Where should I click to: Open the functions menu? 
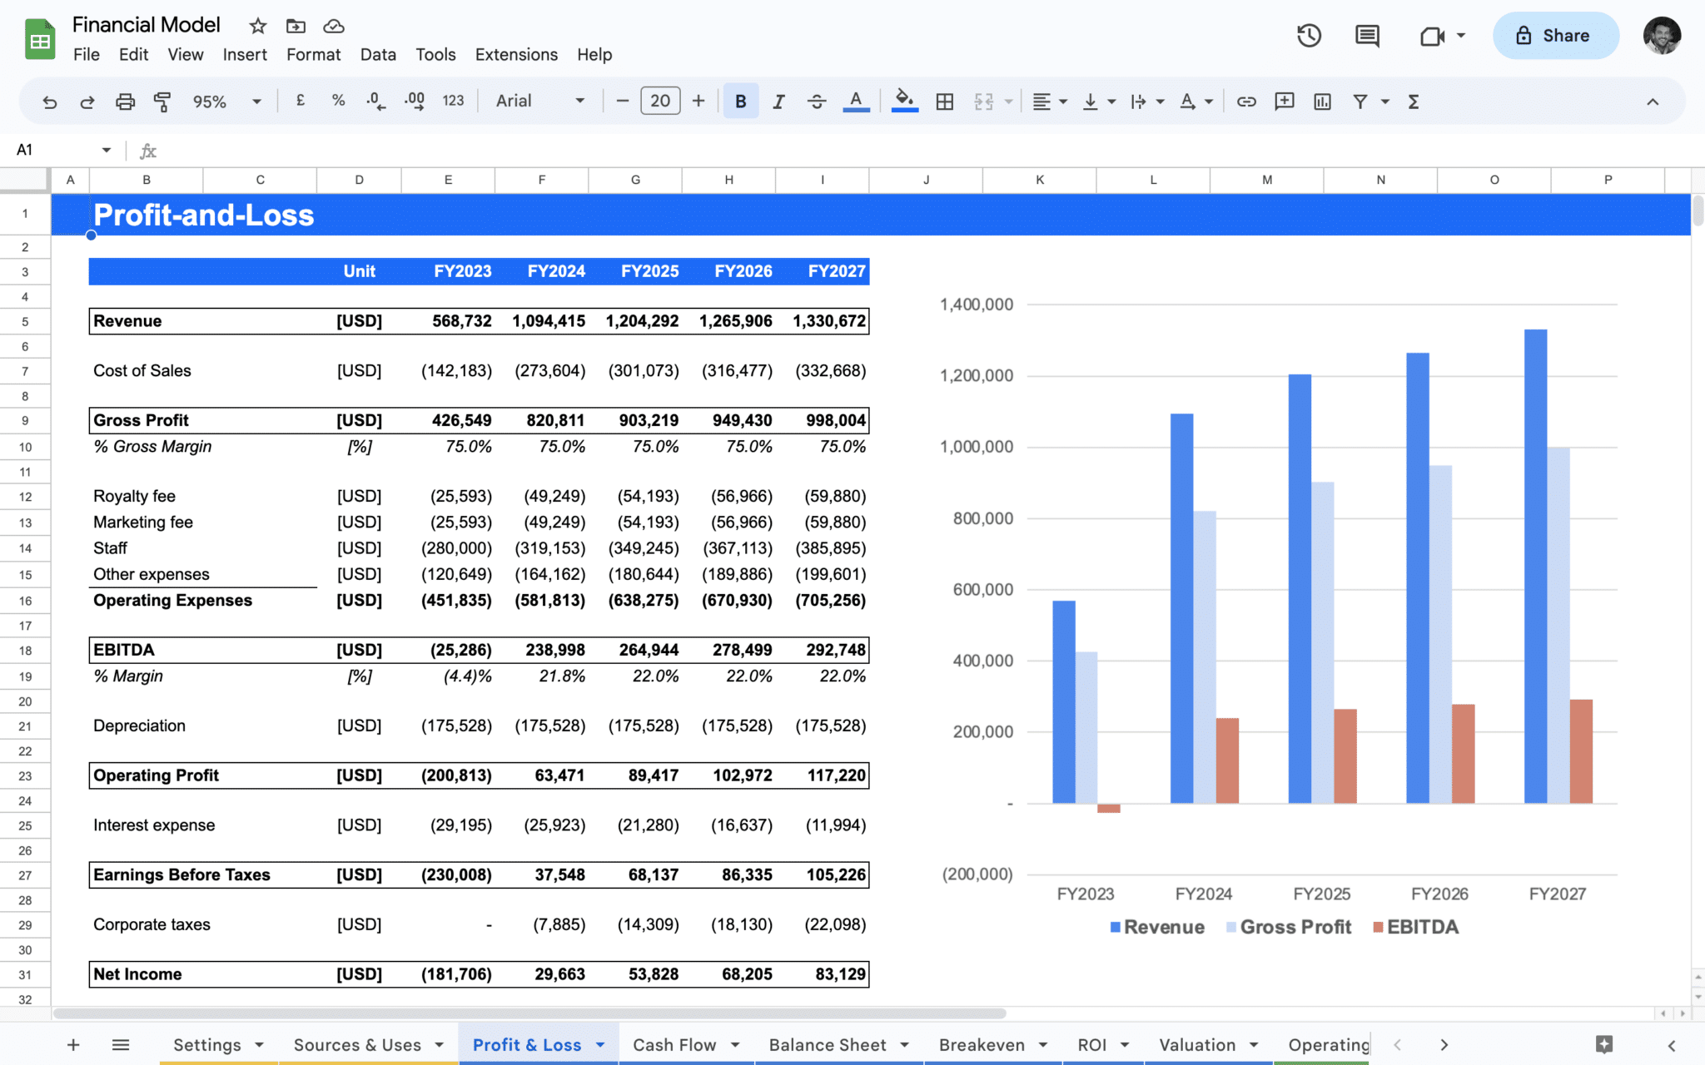coord(1414,101)
